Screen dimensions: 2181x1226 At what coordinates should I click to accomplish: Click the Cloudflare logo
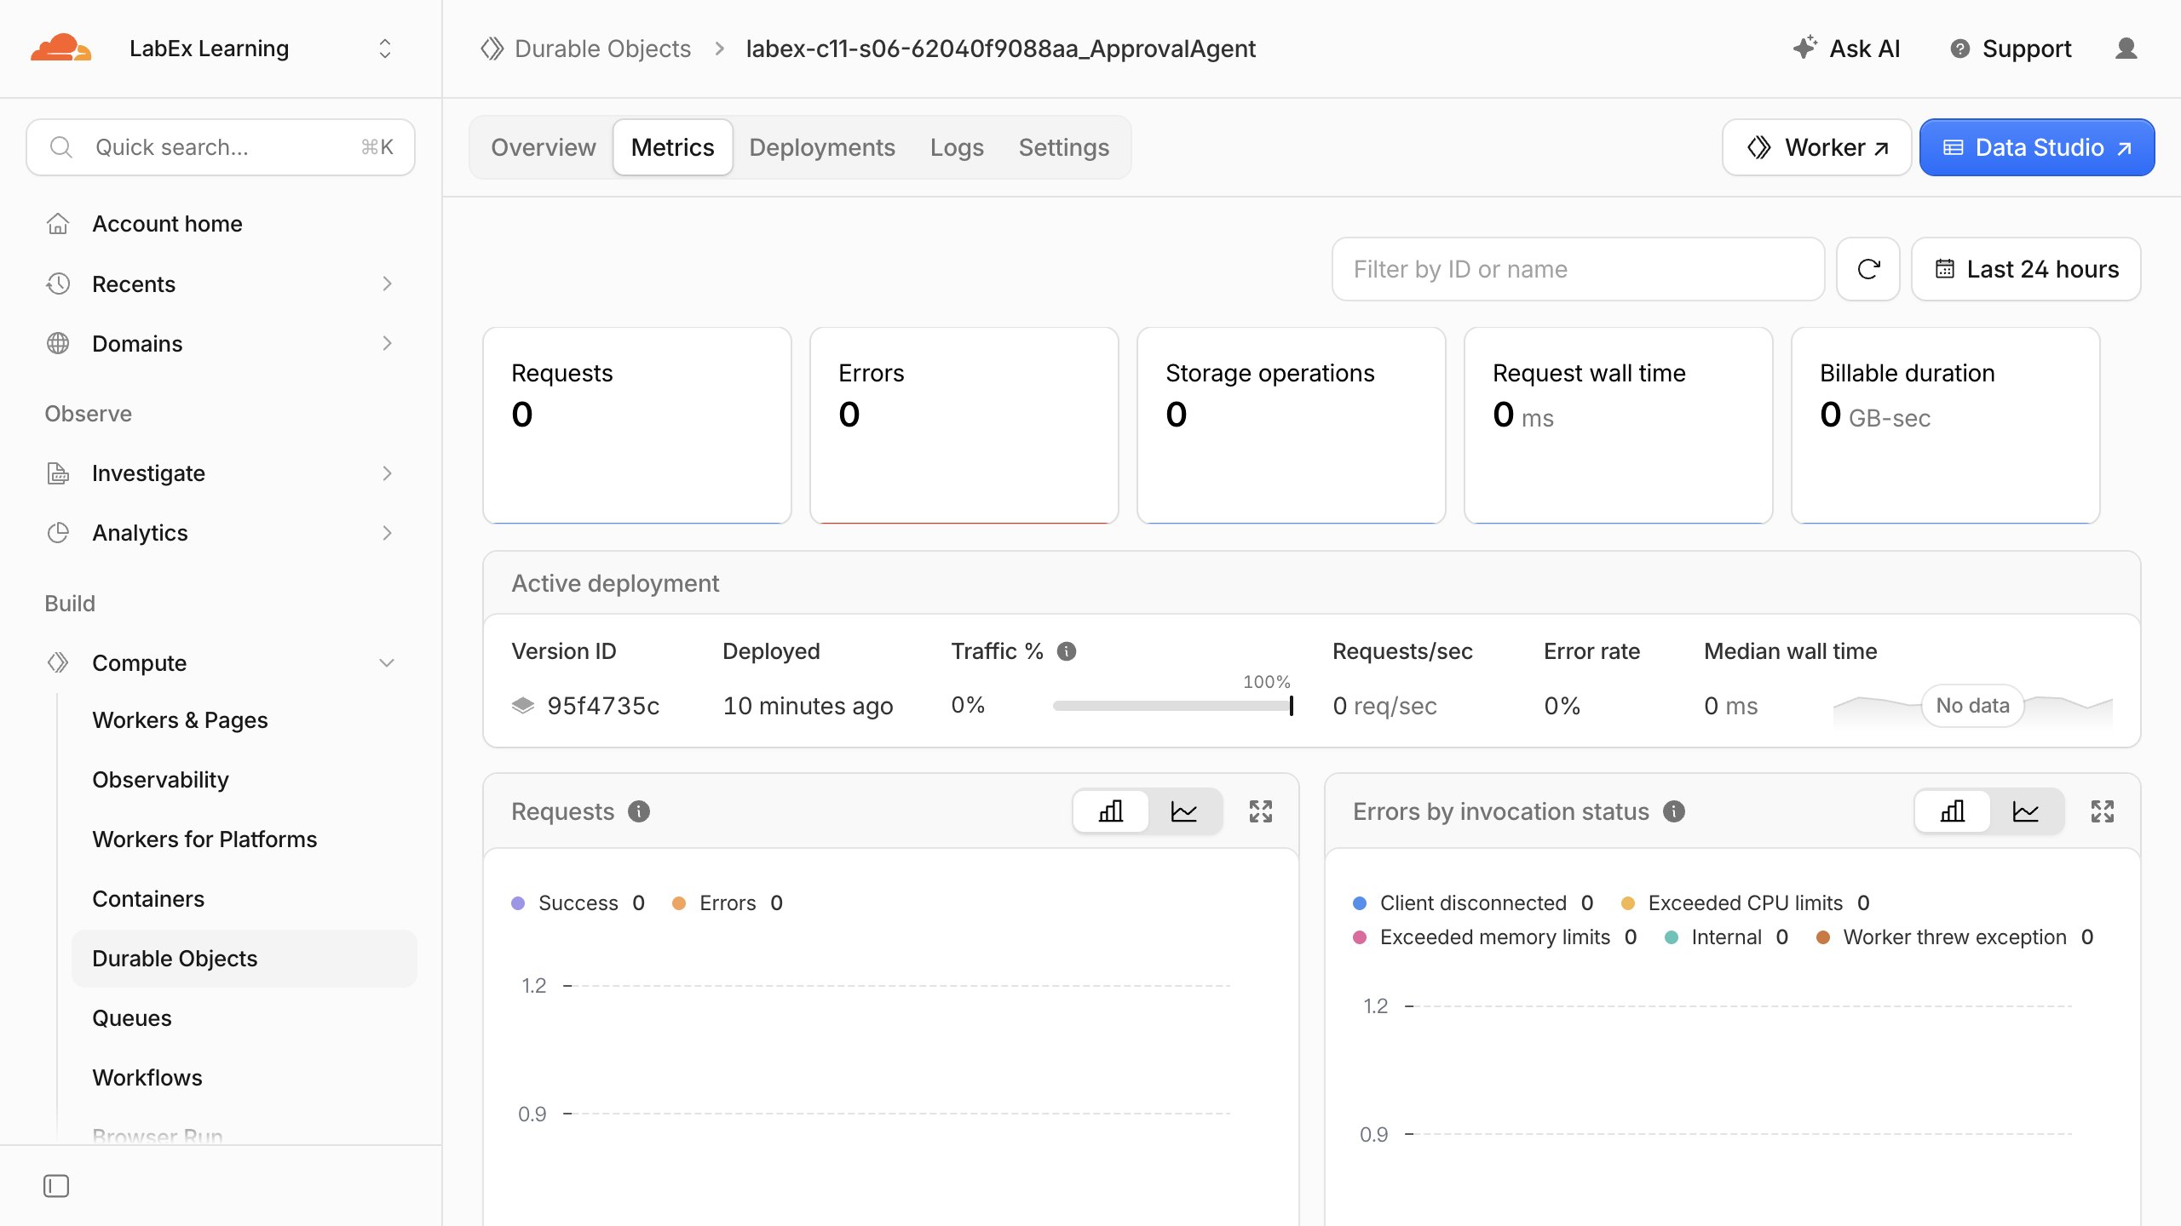point(60,49)
